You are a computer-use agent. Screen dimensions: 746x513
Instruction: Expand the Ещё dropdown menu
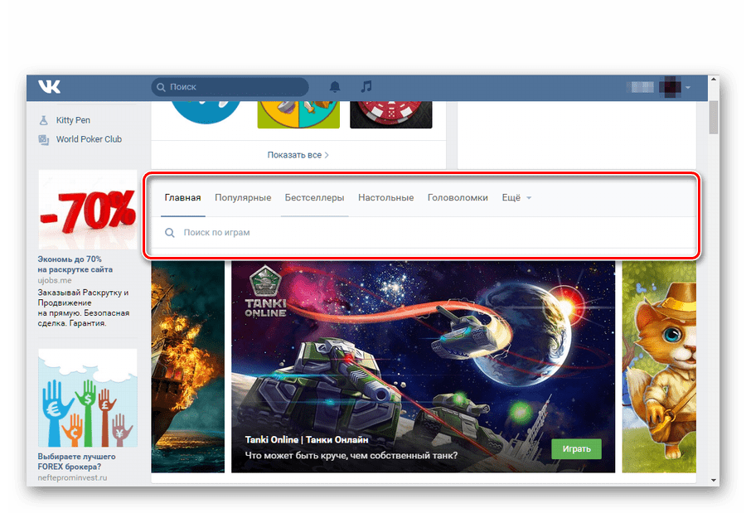click(x=516, y=198)
